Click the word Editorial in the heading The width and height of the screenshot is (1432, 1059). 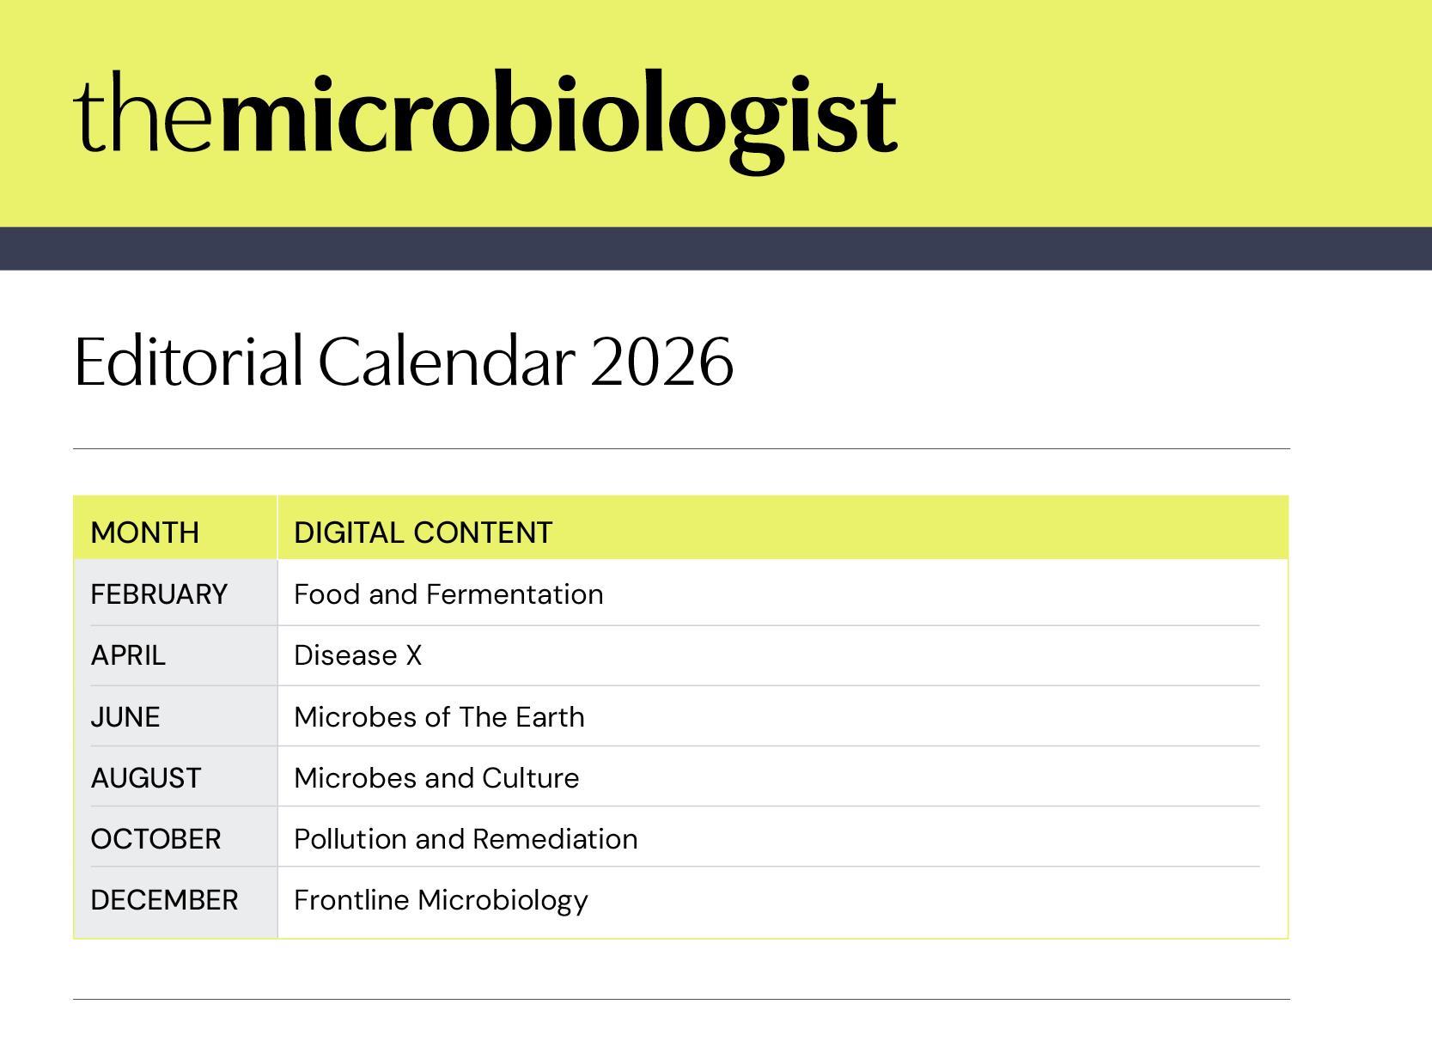tap(188, 362)
